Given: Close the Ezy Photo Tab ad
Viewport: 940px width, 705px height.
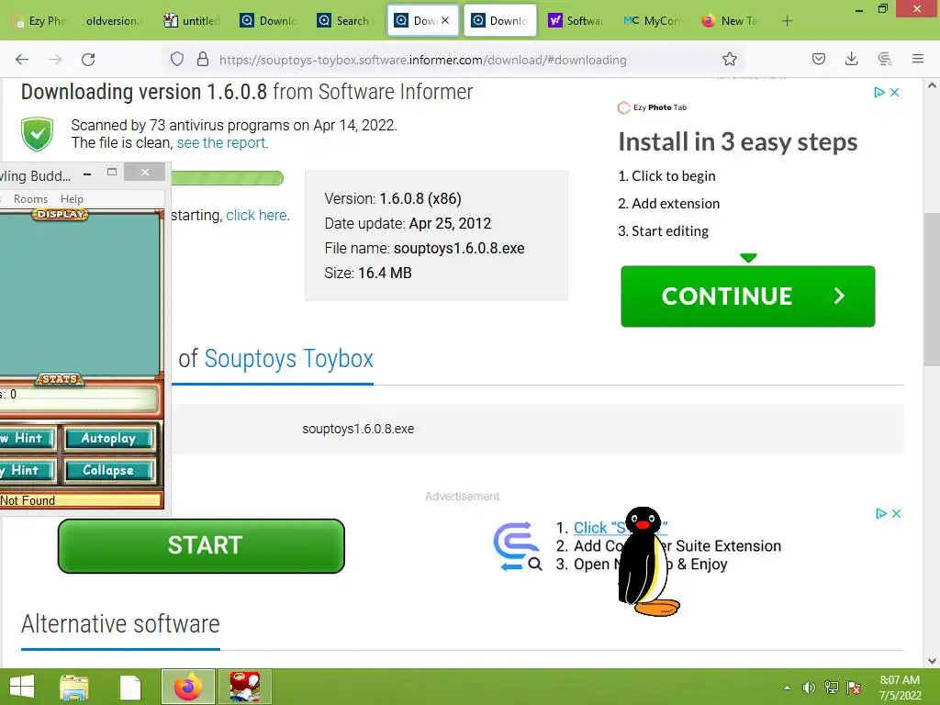Looking at the screenshot, I should coord(894,93).
